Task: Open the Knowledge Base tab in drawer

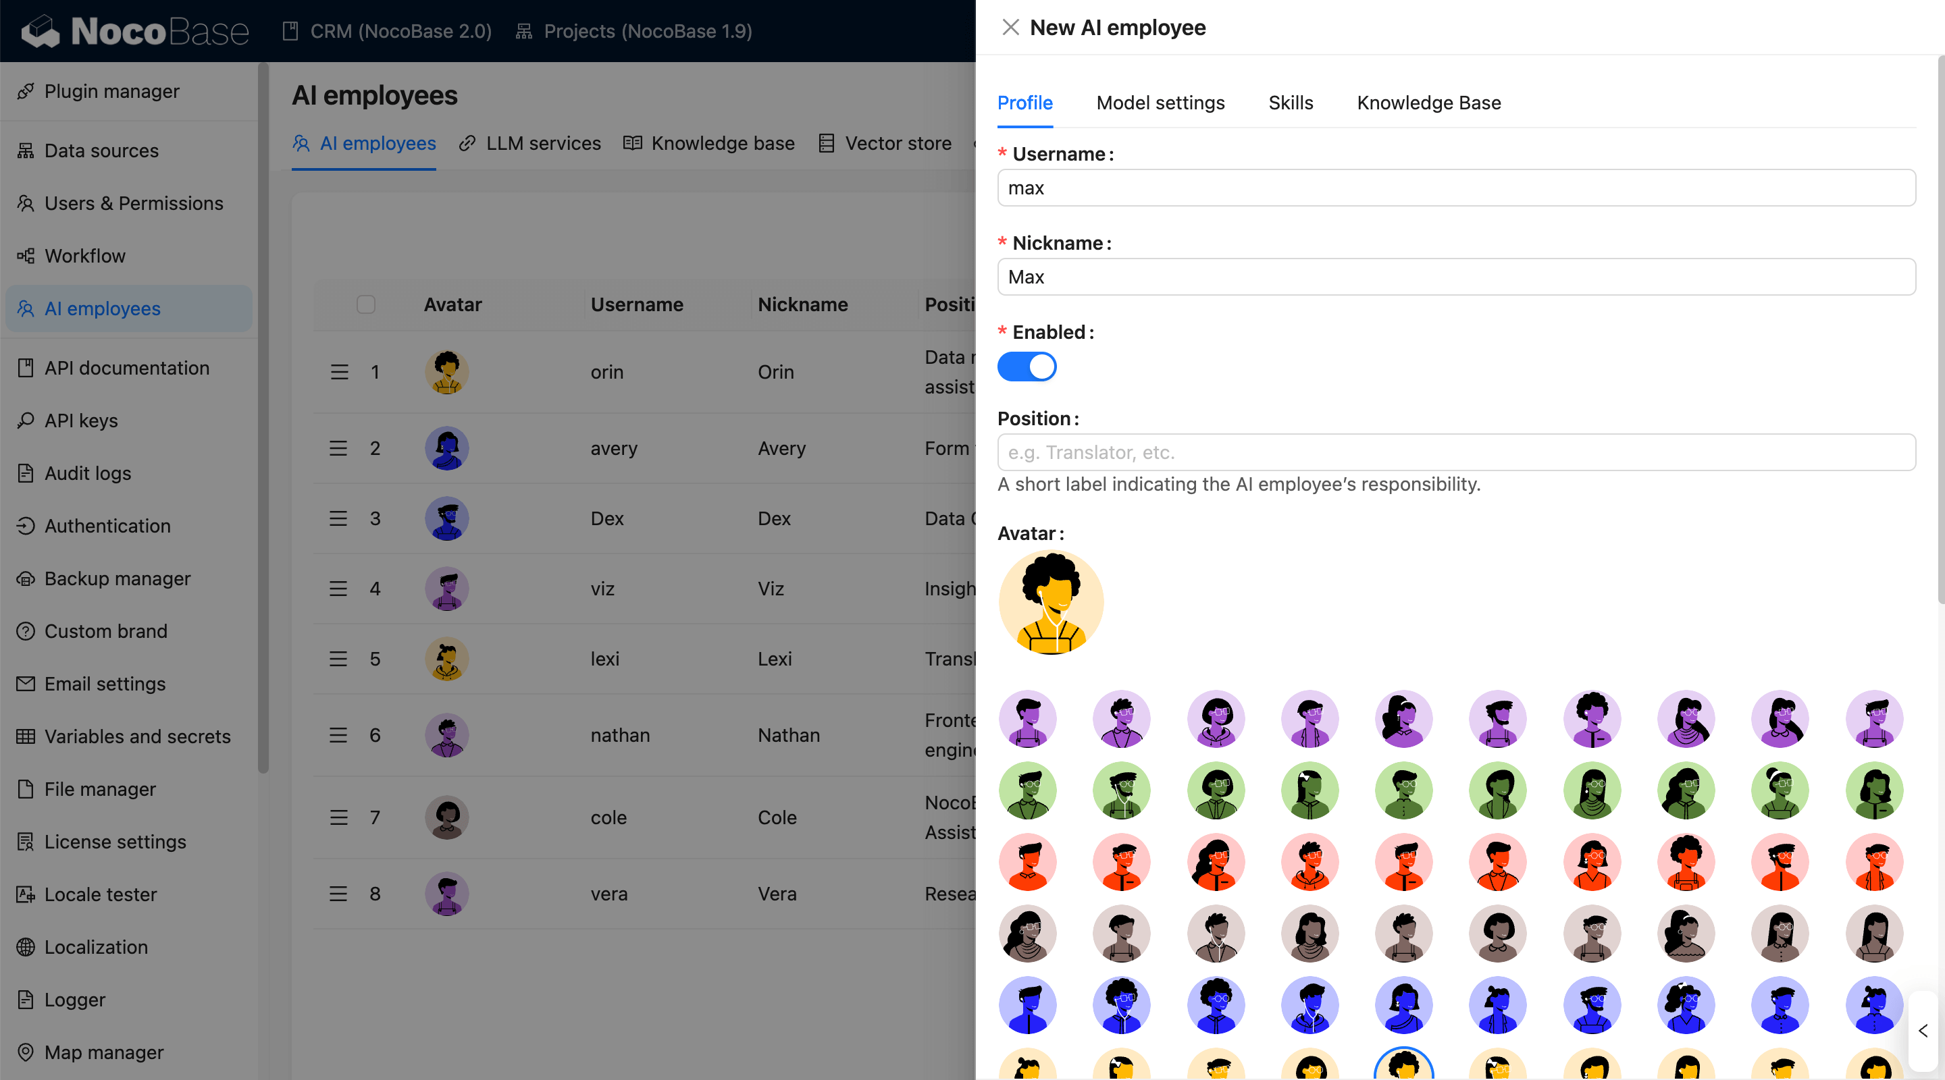Action: 1428,103
